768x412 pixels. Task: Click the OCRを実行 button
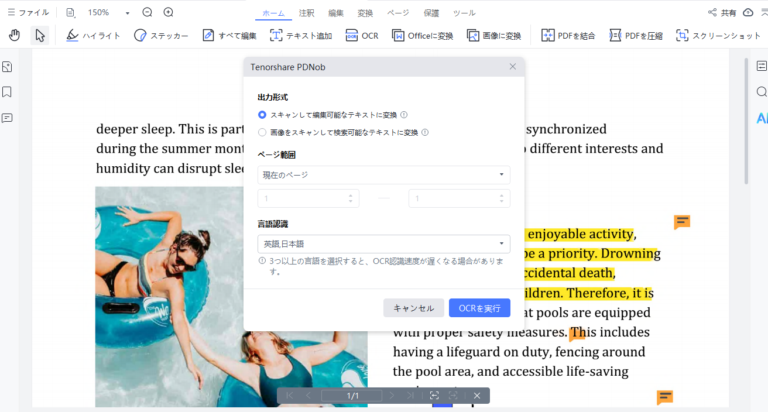click(479, 308)
